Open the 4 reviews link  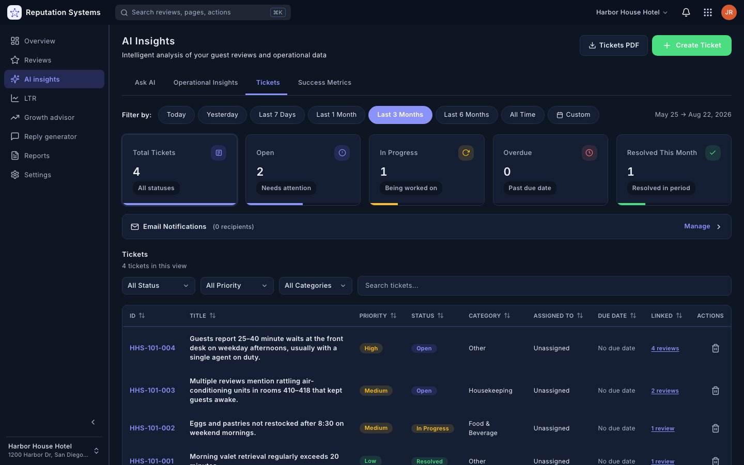coord(665,348)
